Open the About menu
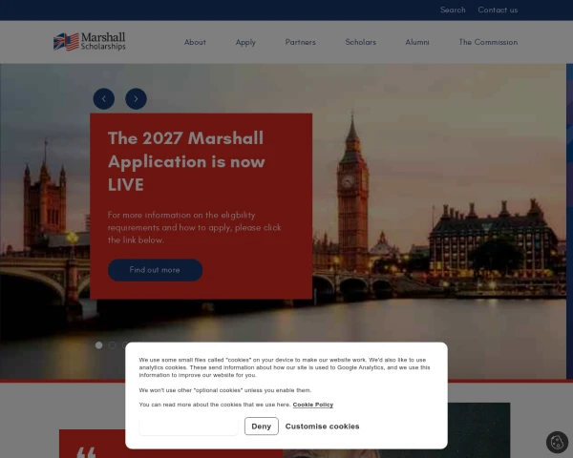Screen dimensions: 573x458 tap(195, 42)
